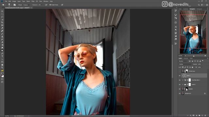Select the Move tool
This screenshot has height=117, width=209.
(x=2, y=11)
